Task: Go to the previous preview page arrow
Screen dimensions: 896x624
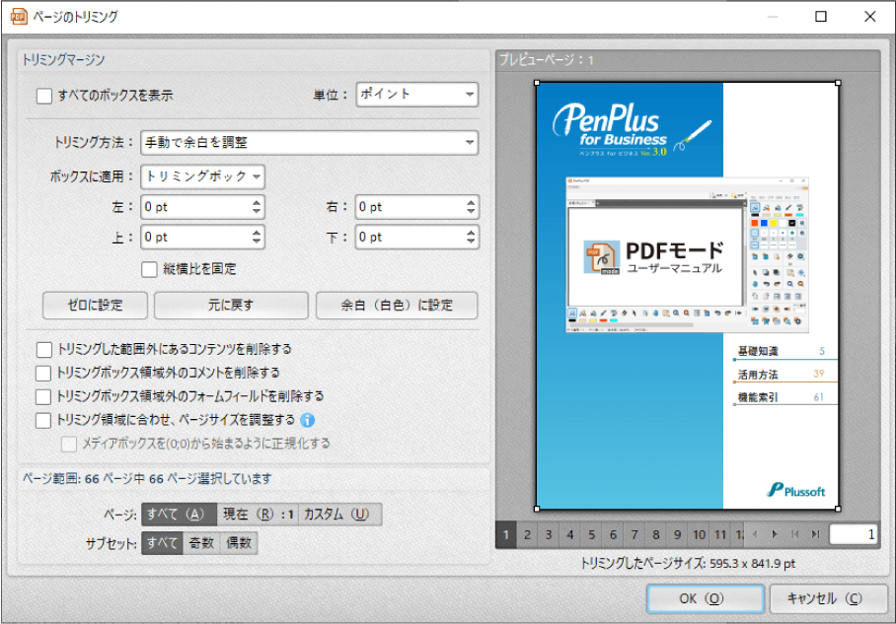Action: point(755,534)
